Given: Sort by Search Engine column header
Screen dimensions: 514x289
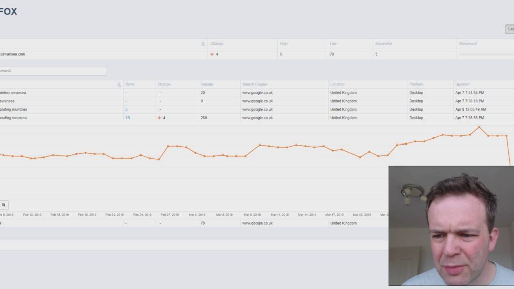Looking at the screenshot, I should coord(254,84).
